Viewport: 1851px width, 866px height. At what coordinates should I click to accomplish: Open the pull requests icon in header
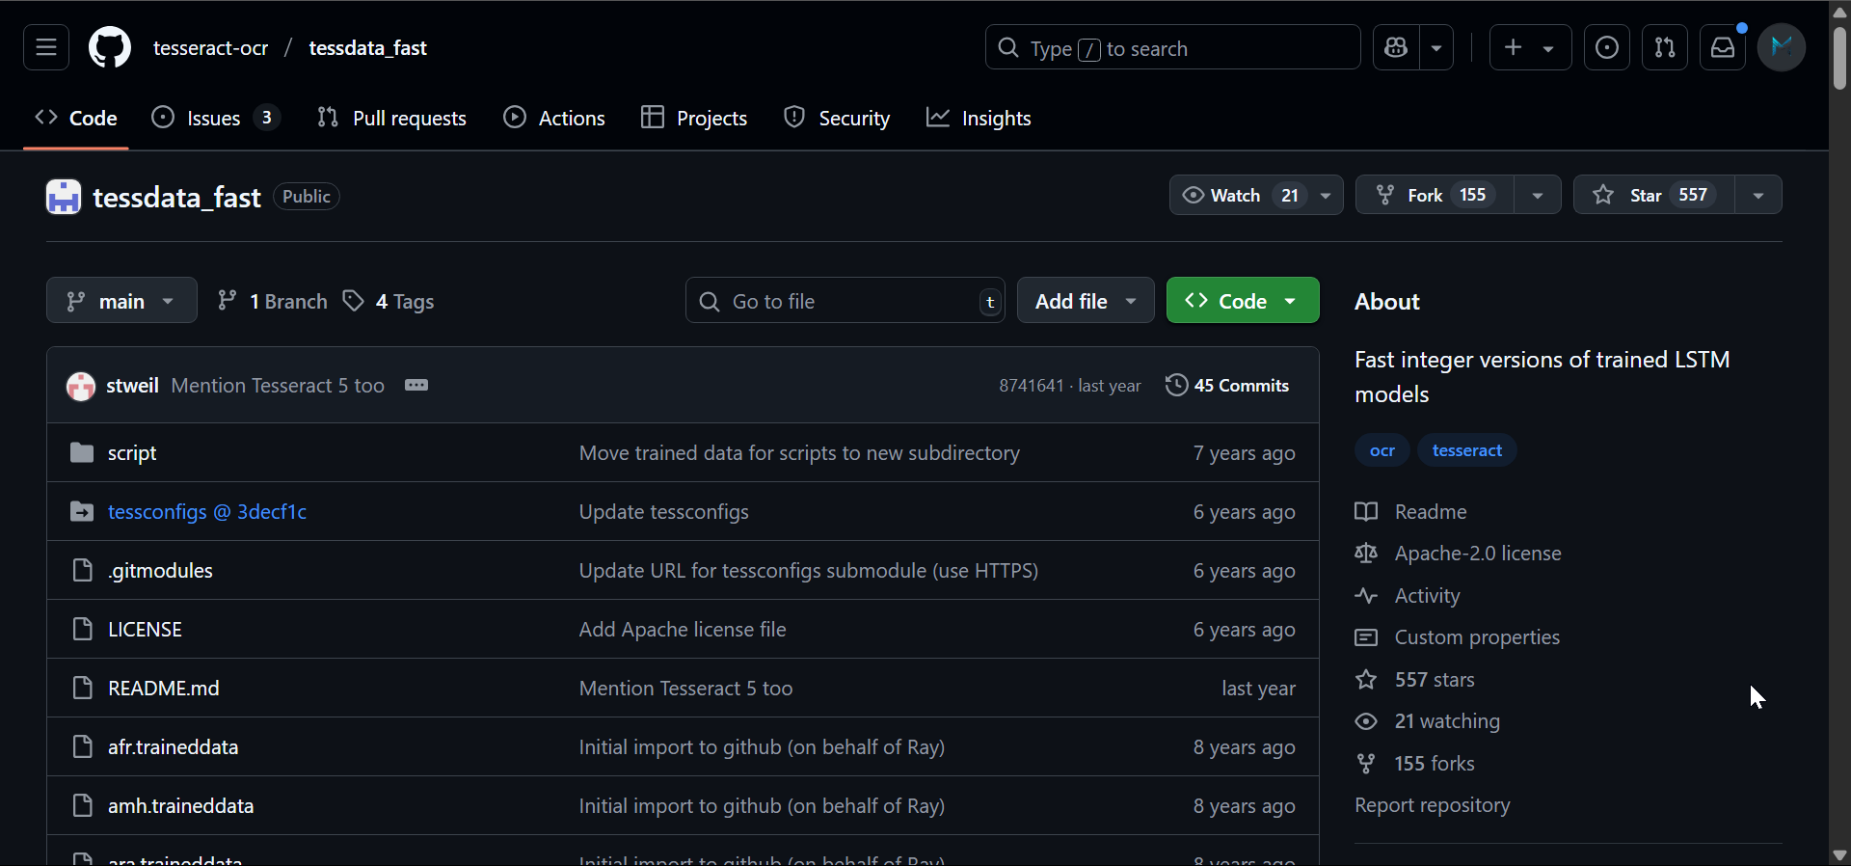point(1665,47)
